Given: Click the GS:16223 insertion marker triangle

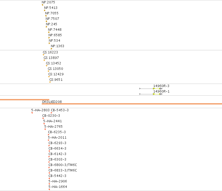Looking at the screenshot, I should 44,55.
